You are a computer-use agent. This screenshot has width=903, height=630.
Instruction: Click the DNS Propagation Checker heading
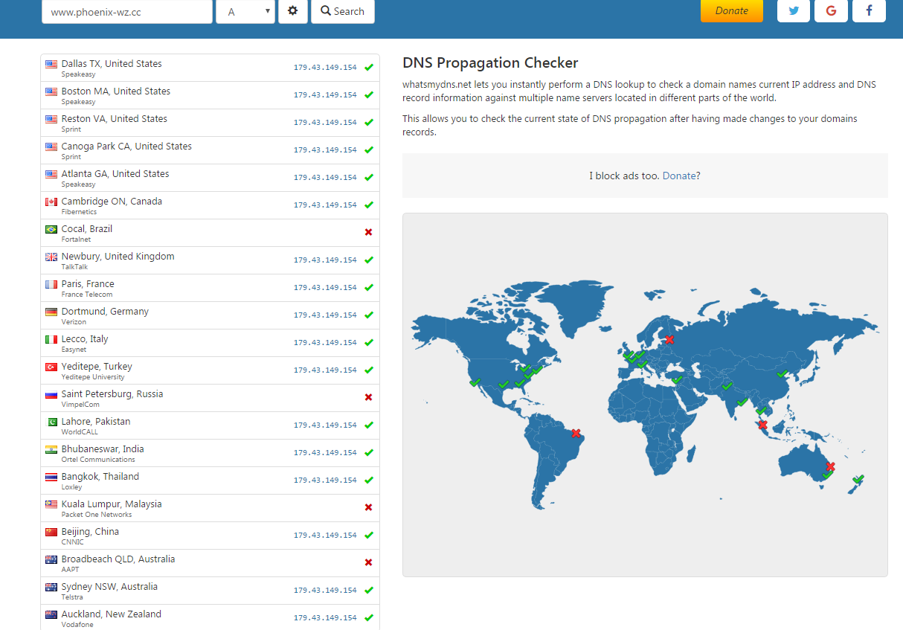(490, 63)
